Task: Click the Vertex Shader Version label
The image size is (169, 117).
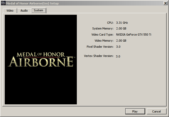Action: coord(99,56)
